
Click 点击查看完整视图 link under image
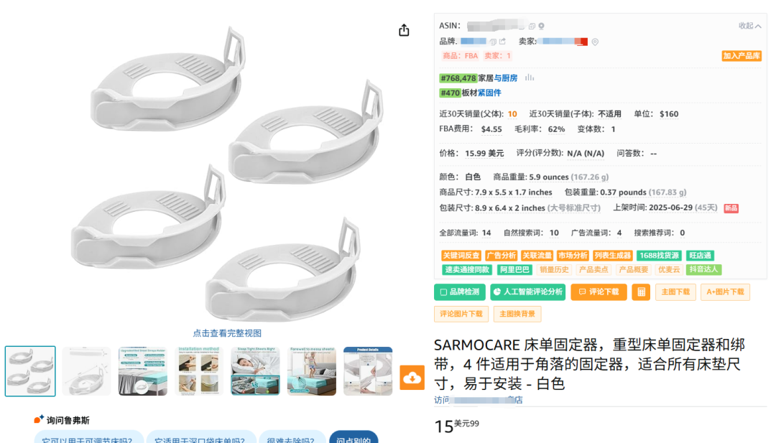[x=227, y=333]
